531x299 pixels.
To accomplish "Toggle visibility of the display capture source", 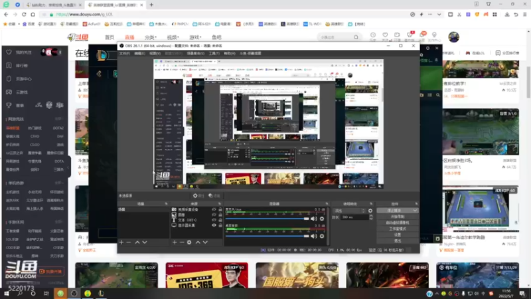I will click(x=214, y=225).
